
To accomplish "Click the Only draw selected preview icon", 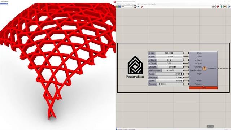I will point(221,6).
